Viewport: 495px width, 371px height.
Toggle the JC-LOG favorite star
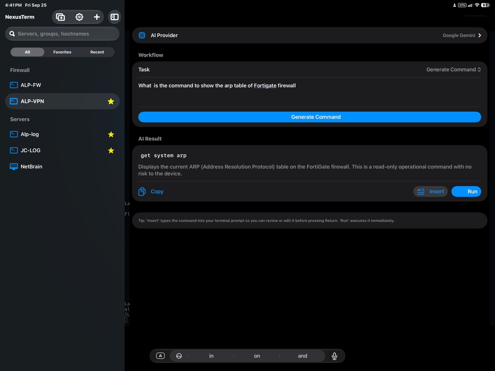[x=111, y=151]
